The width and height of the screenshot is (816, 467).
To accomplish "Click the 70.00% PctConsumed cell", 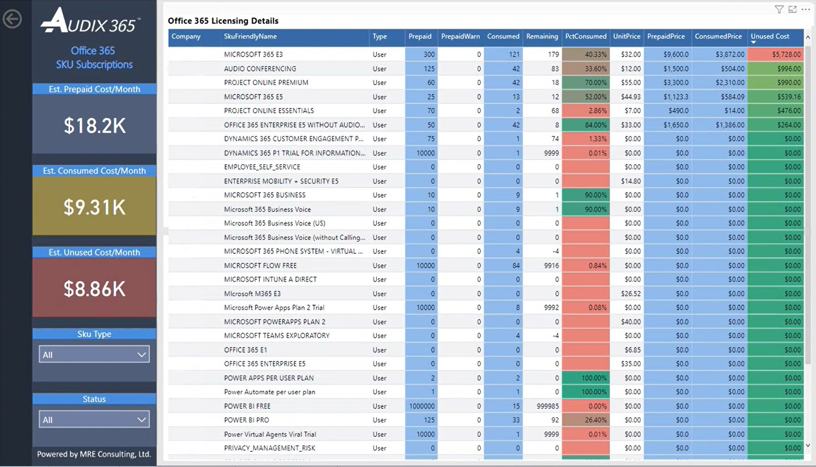I will point(586,83).
